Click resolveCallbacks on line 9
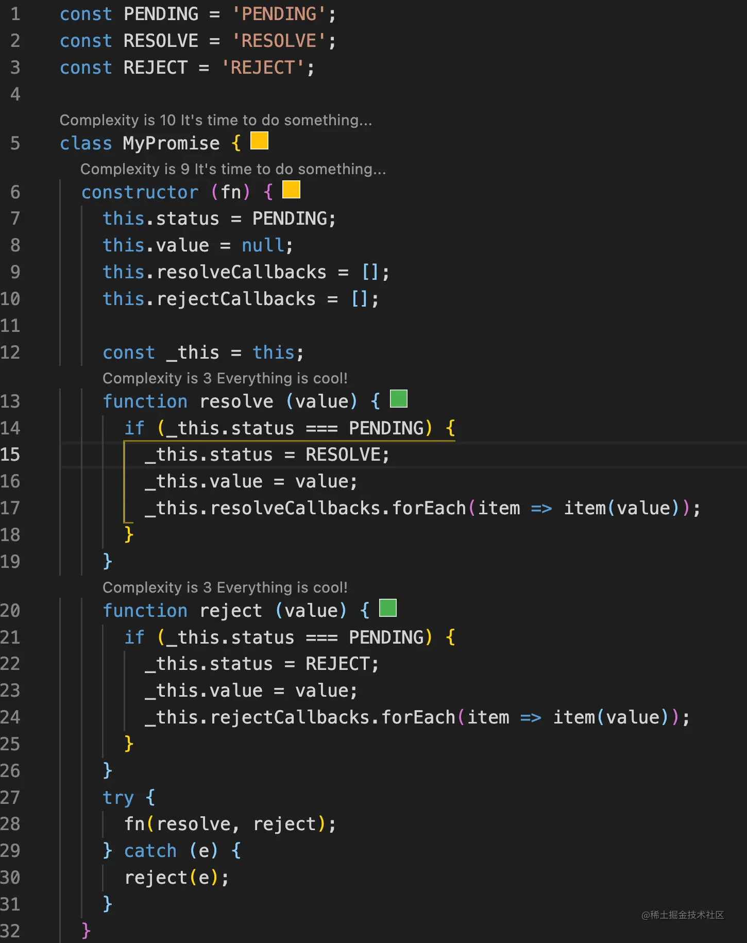 242,272
